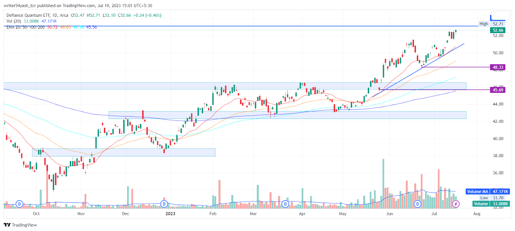Viewport: 515px width, 231px height.
Task: Click the TradingView logo
Action: coord(20,225)
